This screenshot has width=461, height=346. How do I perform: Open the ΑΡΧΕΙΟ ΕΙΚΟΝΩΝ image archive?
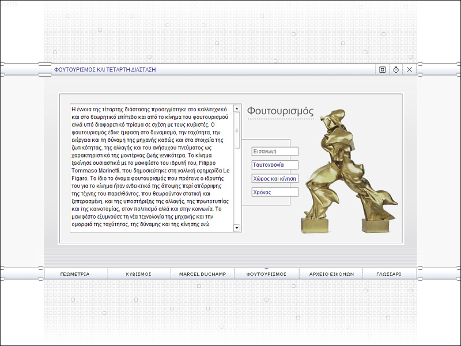pos(331,274)
